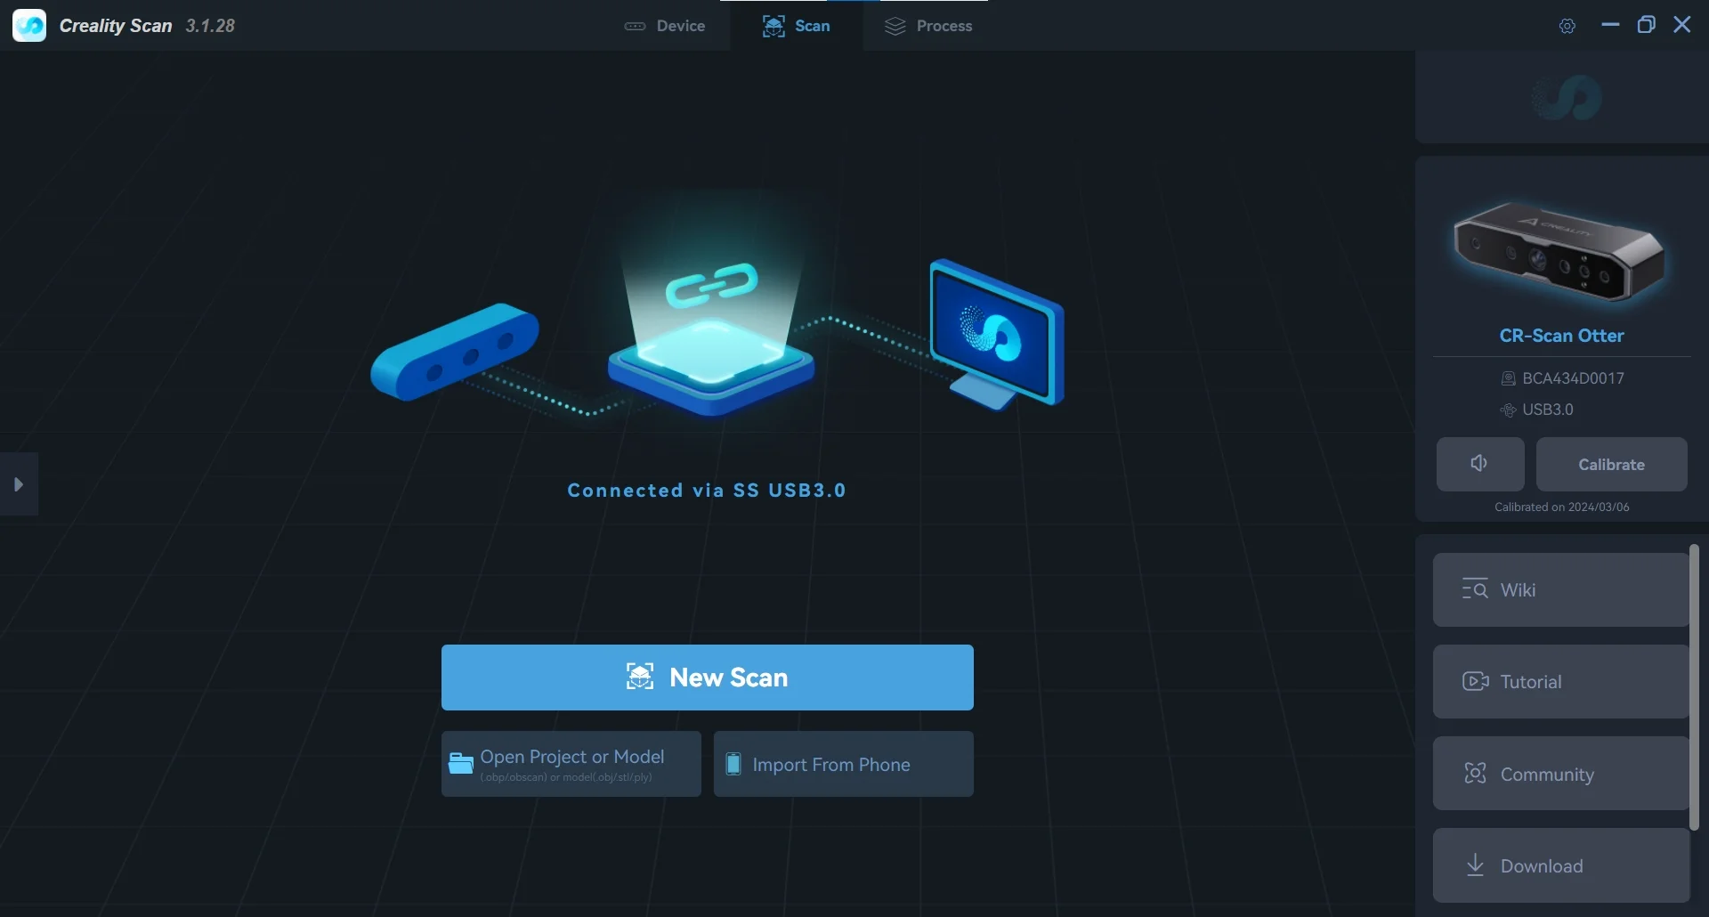1709x917 pixels.
Task: Open settings via the gear icon
Action: (x=1567, y=26)
